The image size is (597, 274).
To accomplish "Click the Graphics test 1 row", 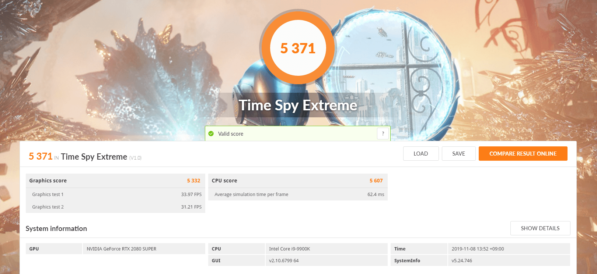I will (115, 194).
